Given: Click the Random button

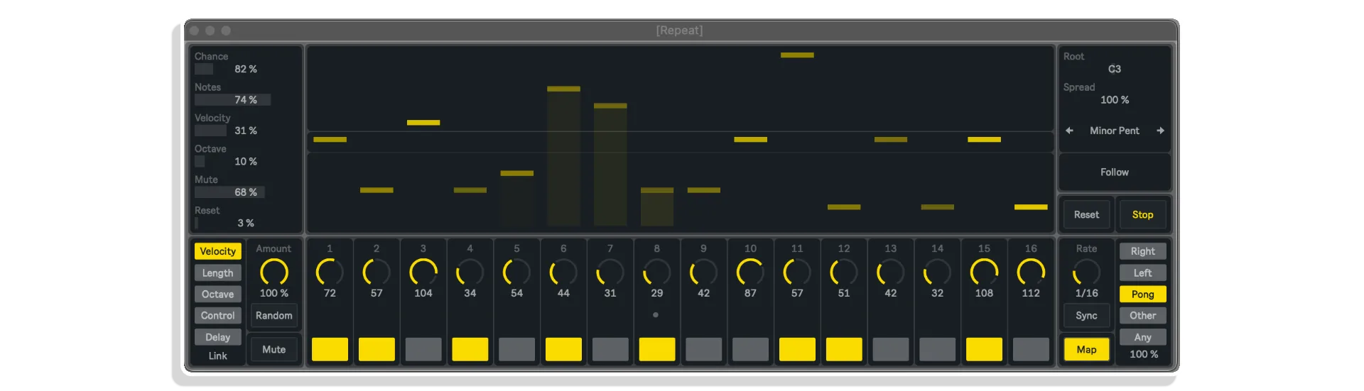Looking at the screenshot, I should (274, 315).
